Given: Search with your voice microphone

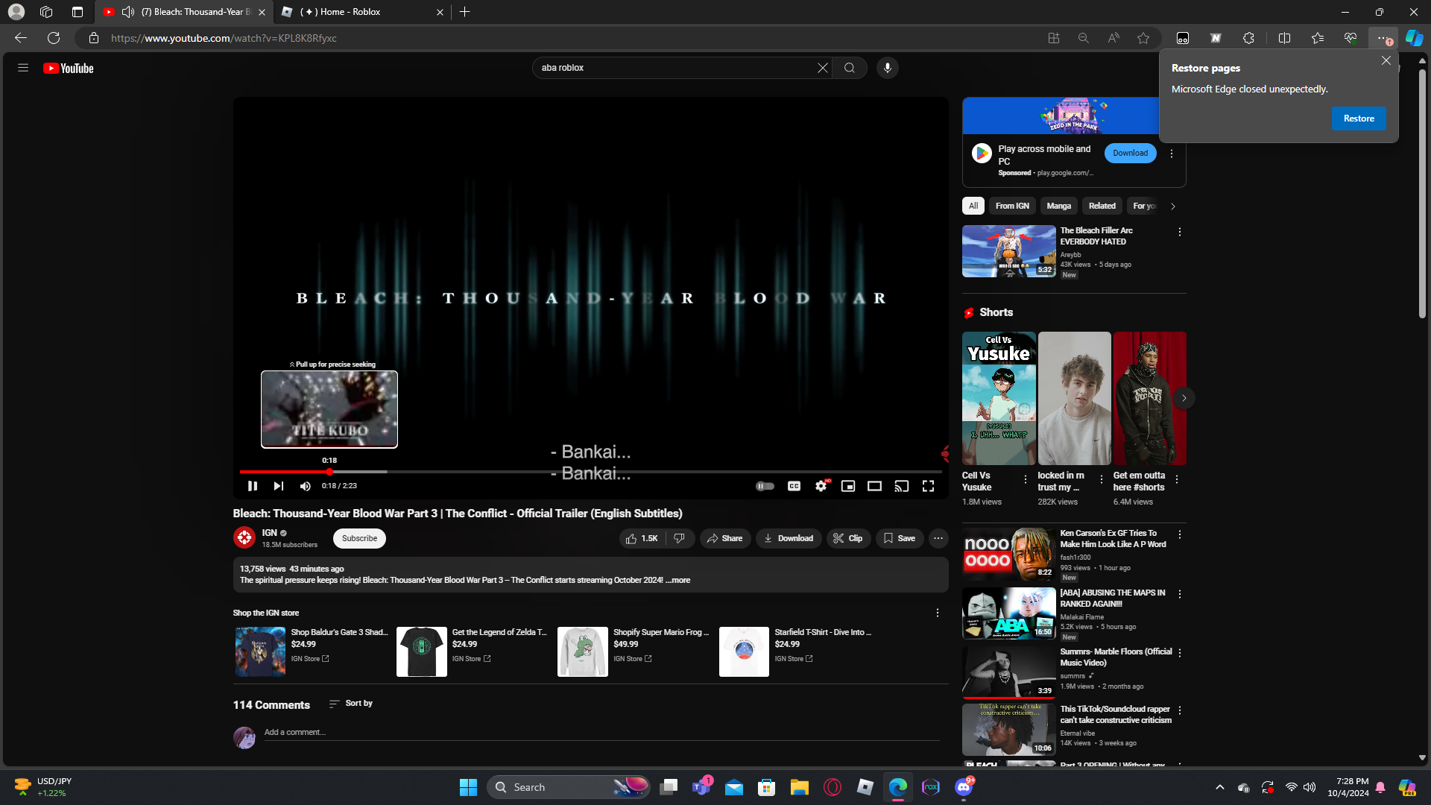Looking at the screenshot, I should [x=887, y=68].
